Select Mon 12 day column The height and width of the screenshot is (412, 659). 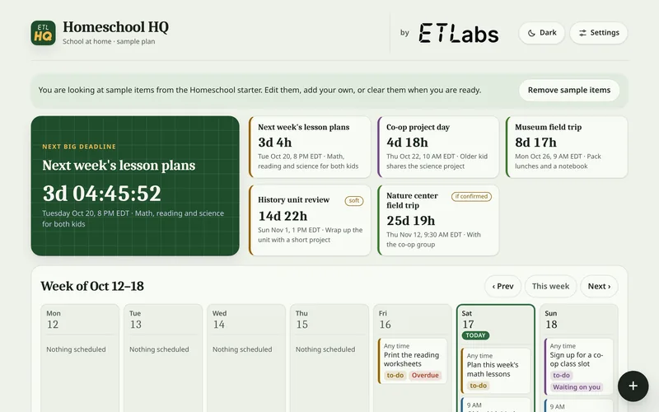80,358
